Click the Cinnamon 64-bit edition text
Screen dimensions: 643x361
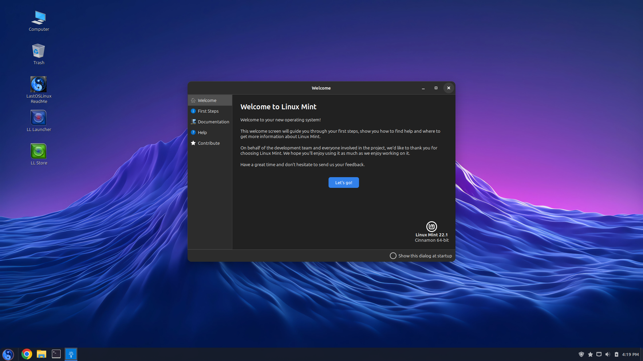click(x=432, y=240)
